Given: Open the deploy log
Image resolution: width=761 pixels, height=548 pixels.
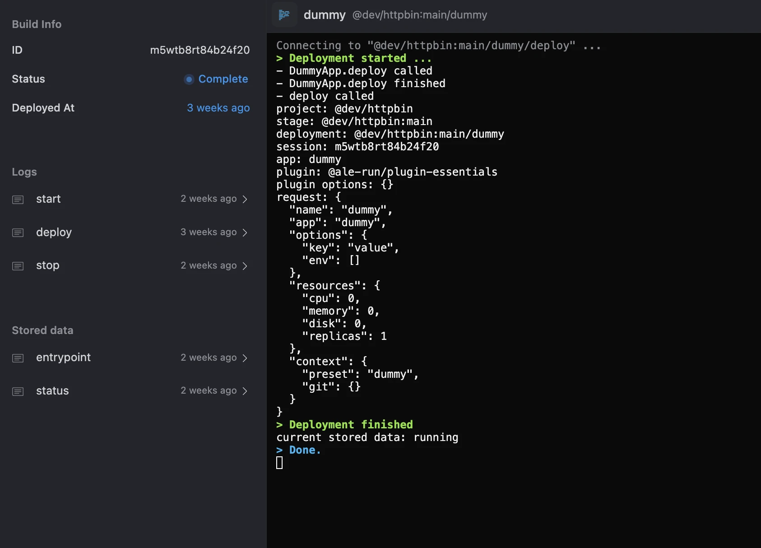Looking at the screenshot, I should pos(54,232).
